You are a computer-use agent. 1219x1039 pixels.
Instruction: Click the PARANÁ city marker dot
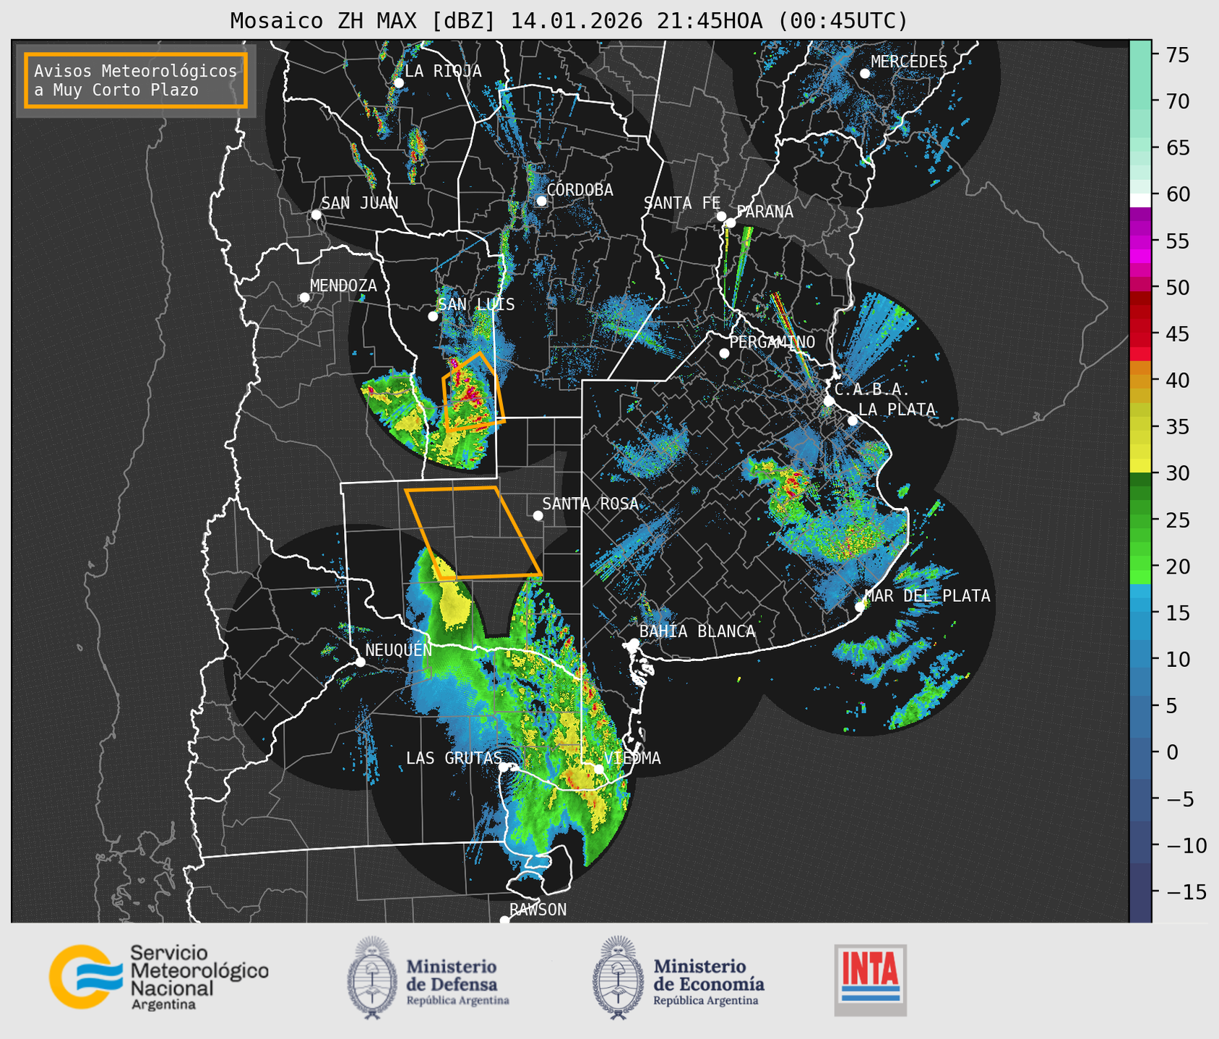pyautogui.click(x=731, y=223)
